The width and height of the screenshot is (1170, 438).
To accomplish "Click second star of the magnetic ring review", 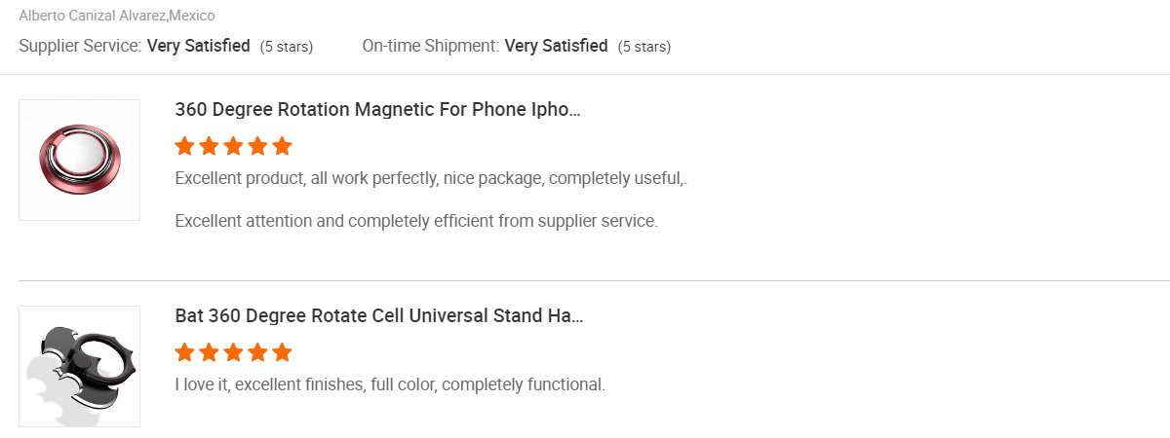I will [x=209, y=147].
